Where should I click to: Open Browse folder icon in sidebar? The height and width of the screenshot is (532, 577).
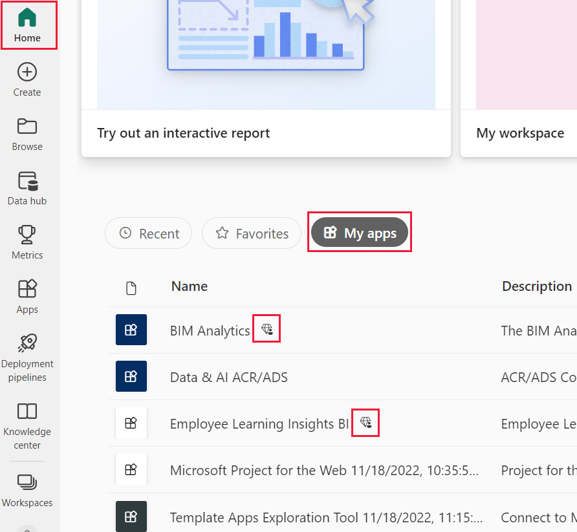coord(27,126)
